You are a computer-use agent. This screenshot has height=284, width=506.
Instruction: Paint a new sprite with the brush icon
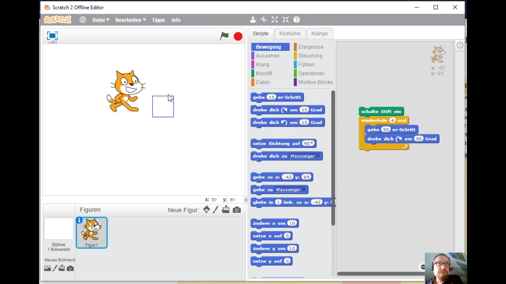216,210
